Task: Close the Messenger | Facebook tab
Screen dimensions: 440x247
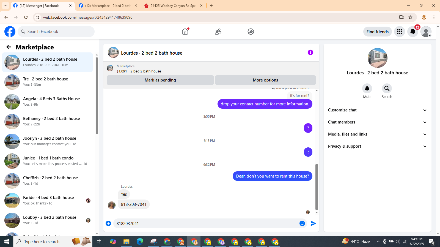Action: pos(70,5)
